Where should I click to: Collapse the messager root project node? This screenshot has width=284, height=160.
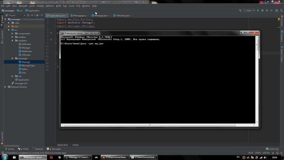tap(5, 19)
